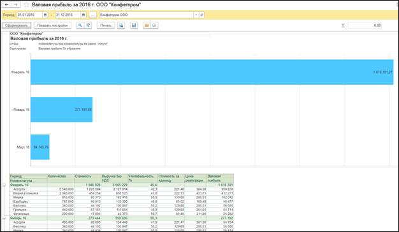
Task: Click the period selection ellipsis button
Action: click(x=92, y=15)
